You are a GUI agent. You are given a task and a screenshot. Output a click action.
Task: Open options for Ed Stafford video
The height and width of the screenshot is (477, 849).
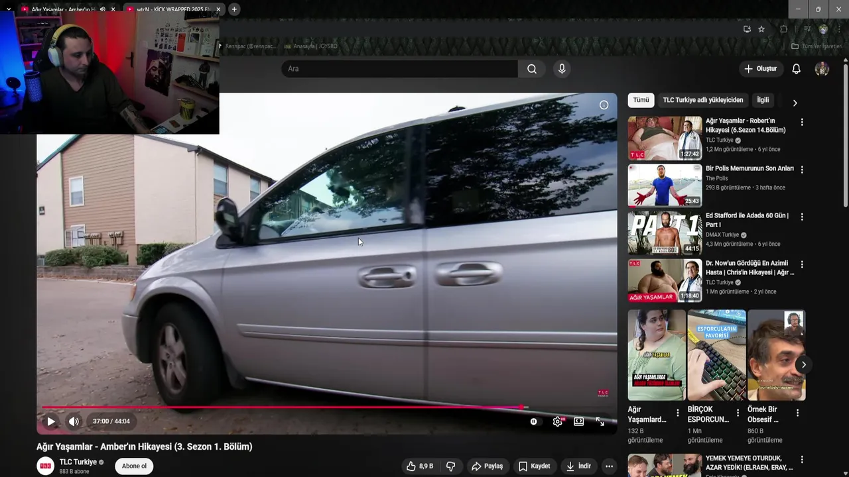802,217
